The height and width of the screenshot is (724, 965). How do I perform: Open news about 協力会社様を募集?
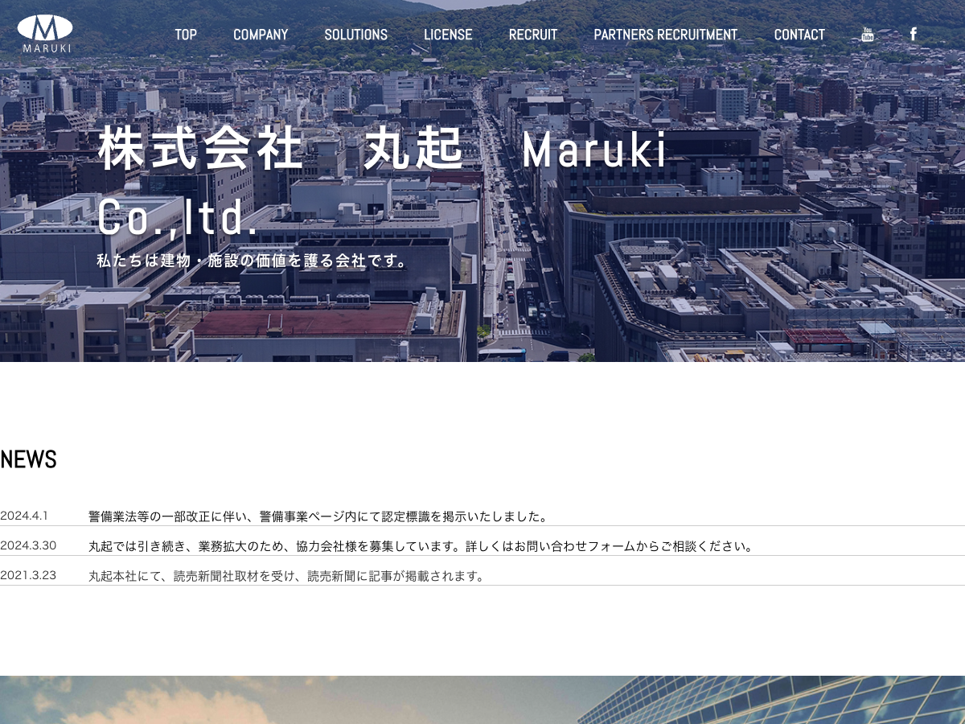(x=422, y=546)
